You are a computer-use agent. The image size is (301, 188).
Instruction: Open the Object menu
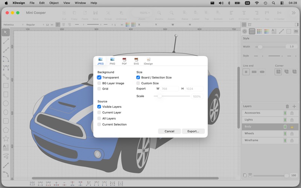[54, 3]
